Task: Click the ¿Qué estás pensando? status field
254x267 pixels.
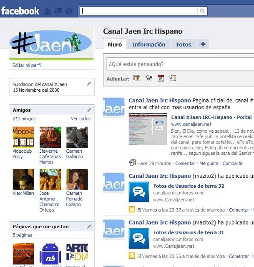Action: (x=180, y=64)
